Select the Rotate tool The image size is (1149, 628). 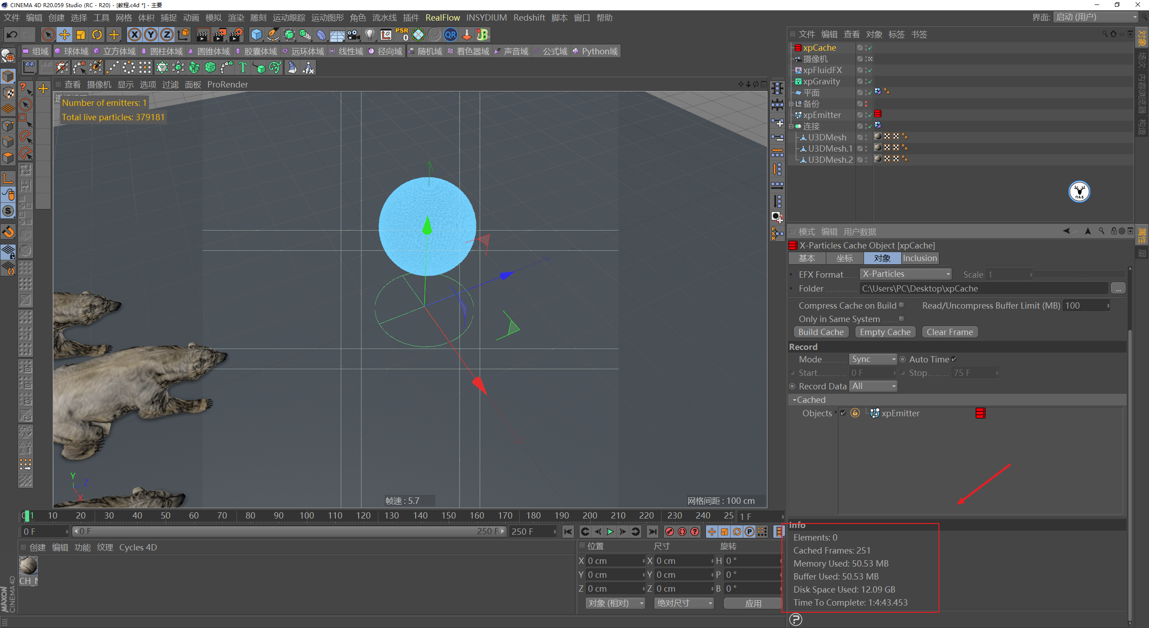pyautogui.click(x=97, y=35)
